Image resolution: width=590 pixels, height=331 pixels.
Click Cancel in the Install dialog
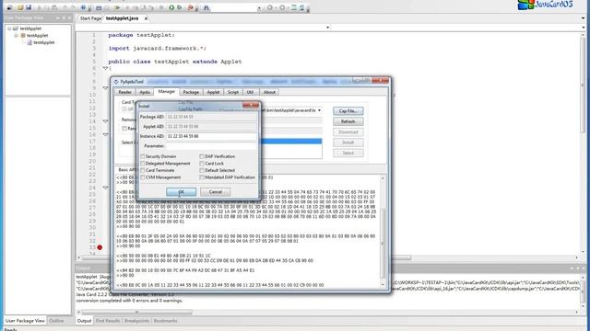tap(215, 192)
